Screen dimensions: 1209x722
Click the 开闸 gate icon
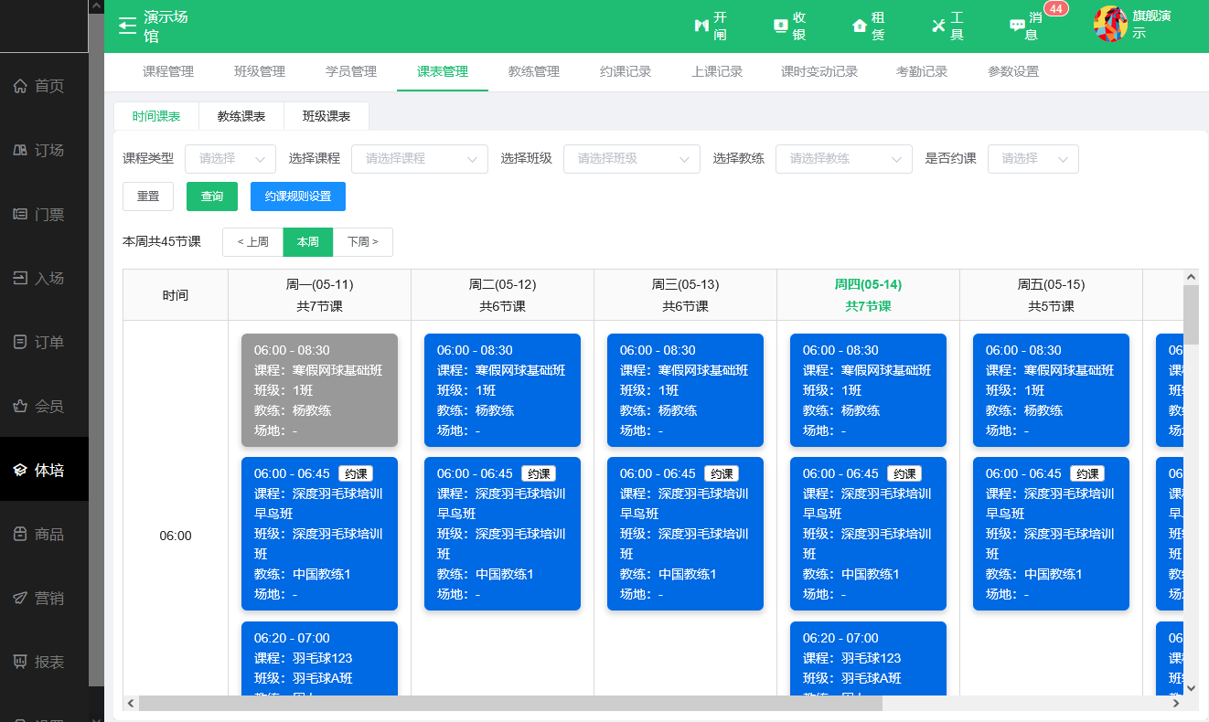click(x=701, y=26)
